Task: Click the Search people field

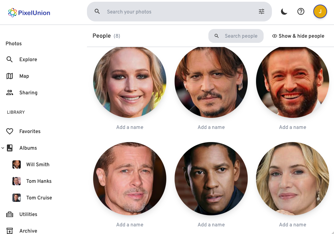Action: (236, 36)
